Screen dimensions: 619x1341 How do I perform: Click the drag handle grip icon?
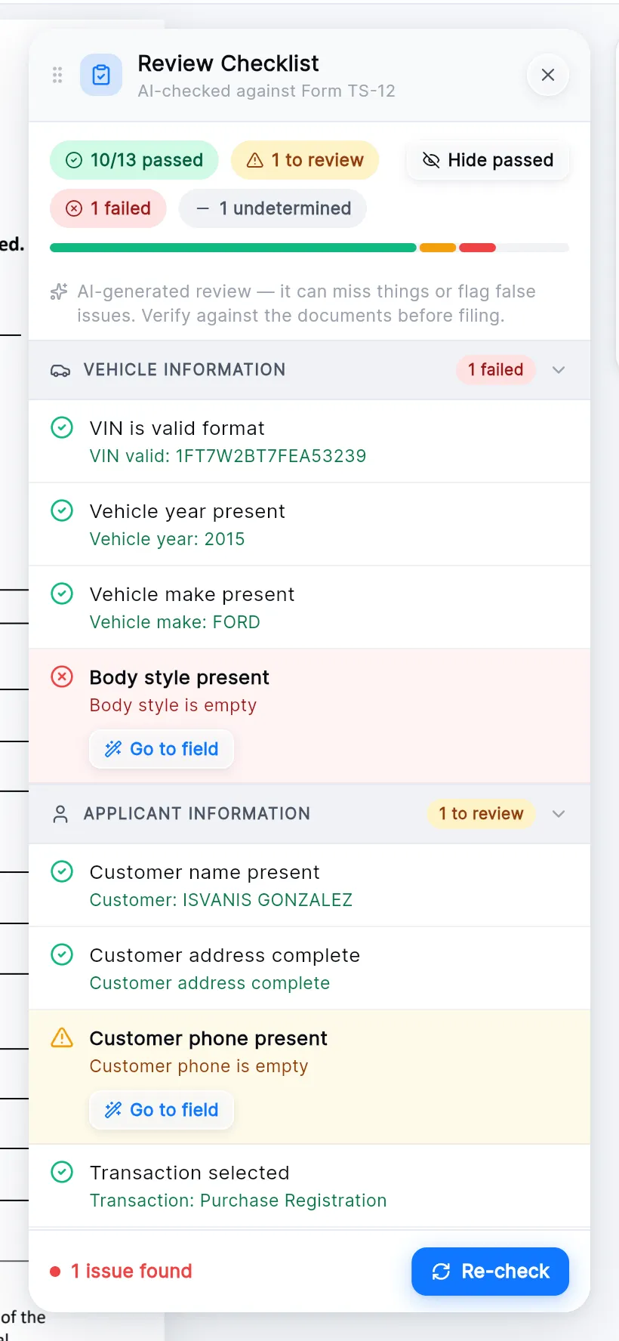click(x=57, y=75)
